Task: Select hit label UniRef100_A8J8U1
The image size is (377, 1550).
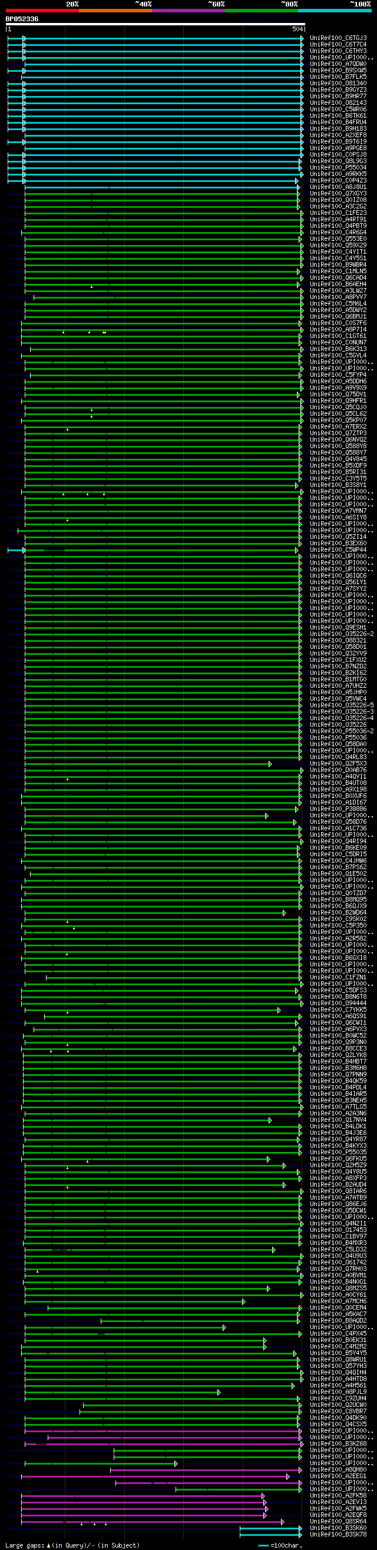Action: point(339,187)
